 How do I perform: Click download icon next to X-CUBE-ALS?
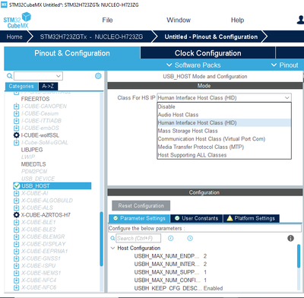click(16, 208)
